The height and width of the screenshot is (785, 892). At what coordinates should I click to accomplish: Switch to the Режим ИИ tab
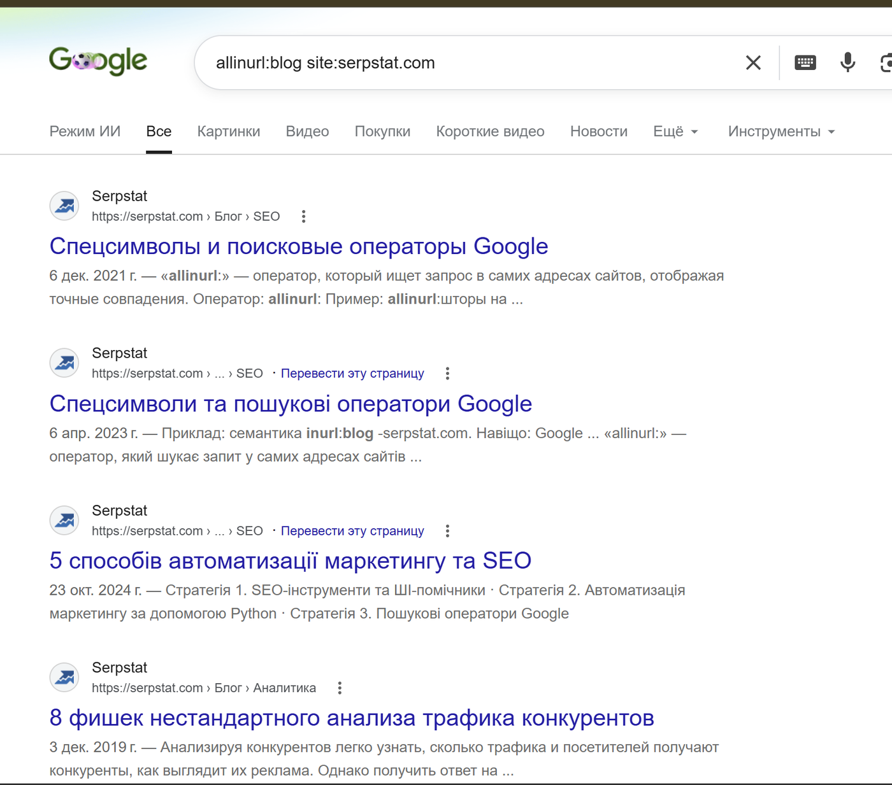tap(85, 131)
